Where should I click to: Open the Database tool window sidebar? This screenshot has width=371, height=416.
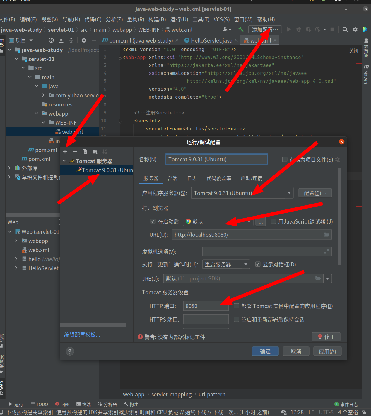[366, 48]
